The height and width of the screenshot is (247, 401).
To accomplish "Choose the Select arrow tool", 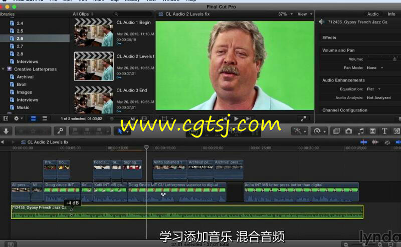I will click(x=120, y=131).
